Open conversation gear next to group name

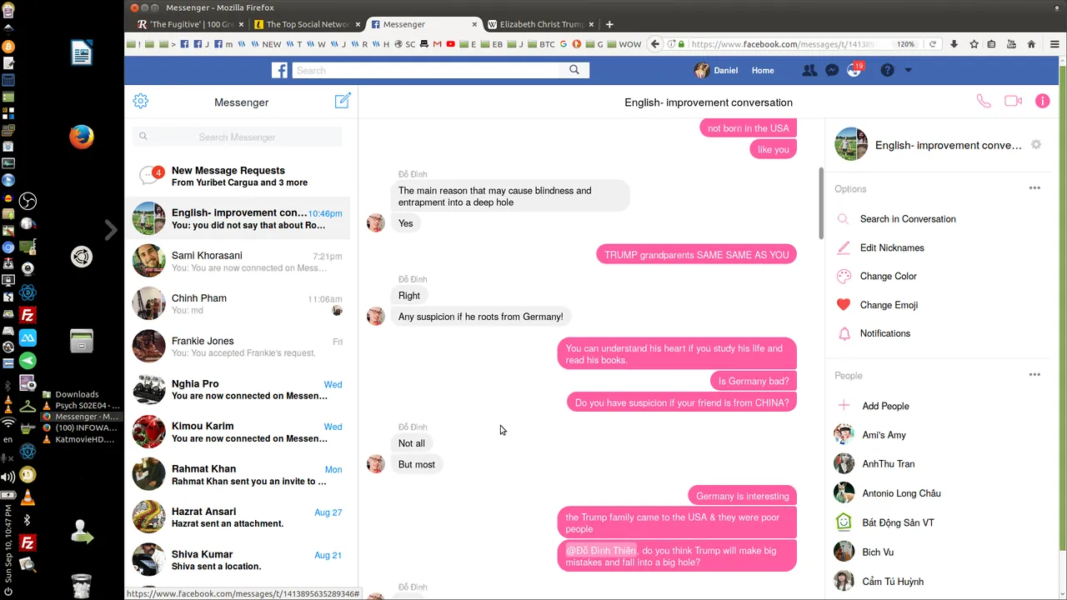coord(1036,145)
